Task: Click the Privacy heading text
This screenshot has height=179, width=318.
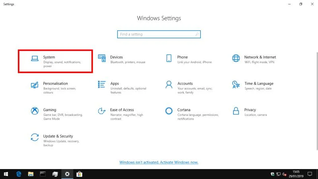Action: [250, 110]
